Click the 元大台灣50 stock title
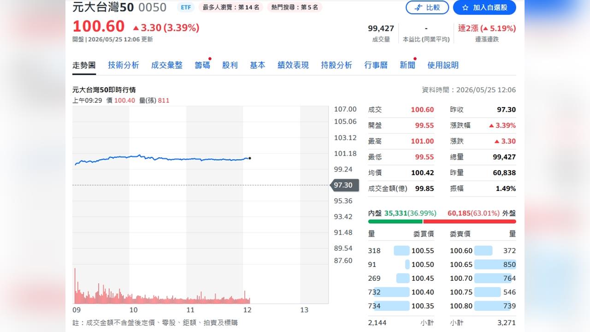 103,7
